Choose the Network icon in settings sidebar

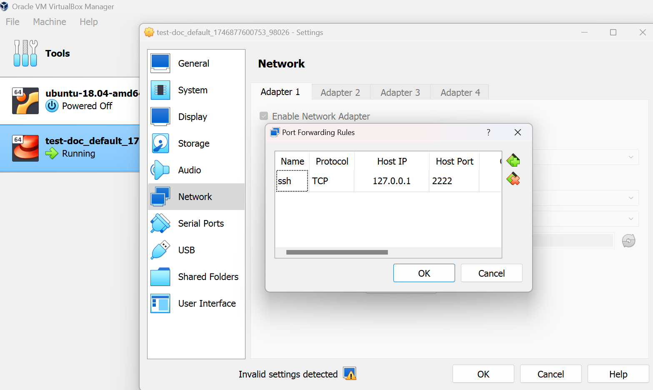(x=160, y=197)
